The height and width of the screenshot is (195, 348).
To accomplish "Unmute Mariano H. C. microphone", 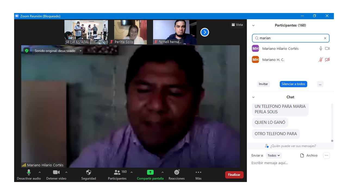I will [x=321, y=60].
